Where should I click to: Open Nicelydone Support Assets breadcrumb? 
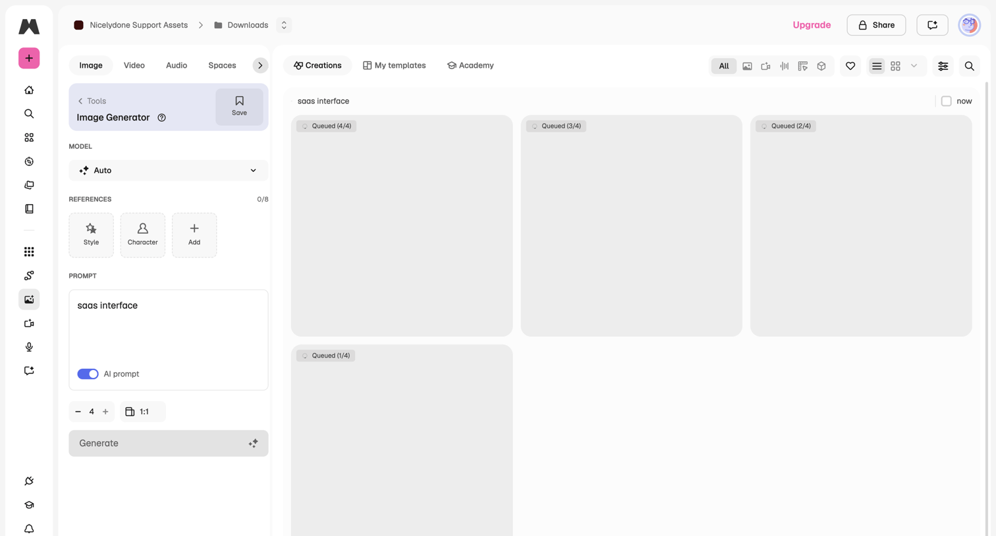130,25
